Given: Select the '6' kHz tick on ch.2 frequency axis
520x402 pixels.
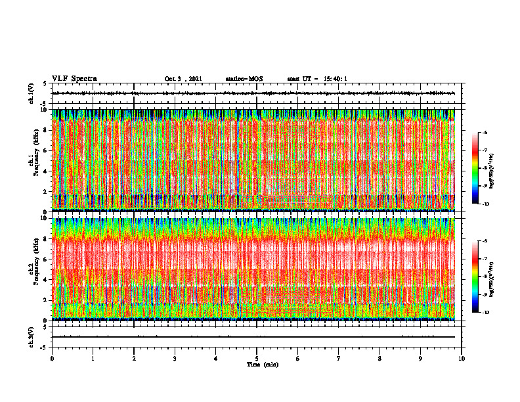Looking at the screenshot, I should (46, 259).
